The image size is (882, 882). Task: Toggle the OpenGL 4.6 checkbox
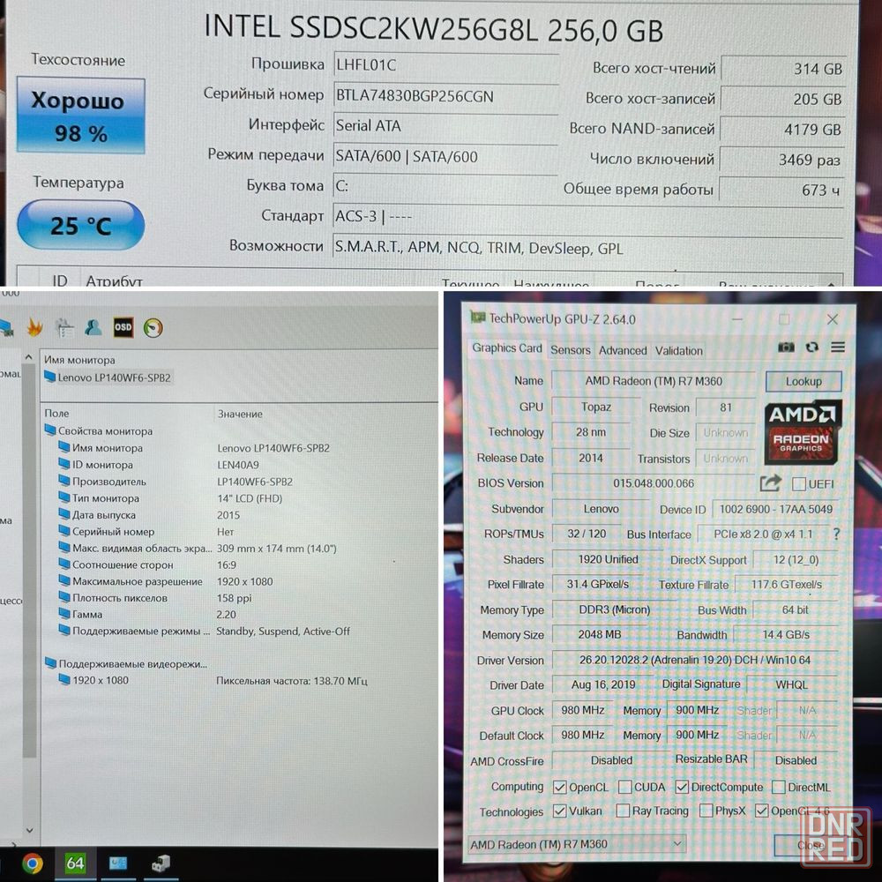(x=762, y=811)
